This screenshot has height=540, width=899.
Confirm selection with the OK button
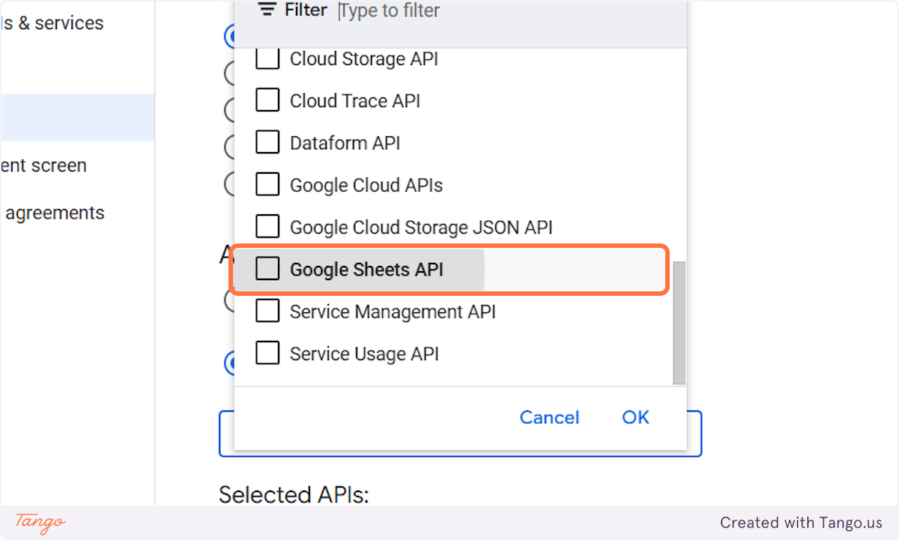(635, 417)
